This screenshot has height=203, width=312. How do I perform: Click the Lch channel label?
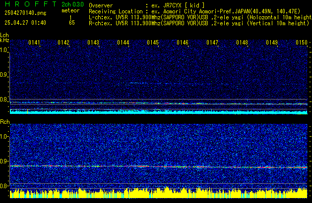click(4, 35)
